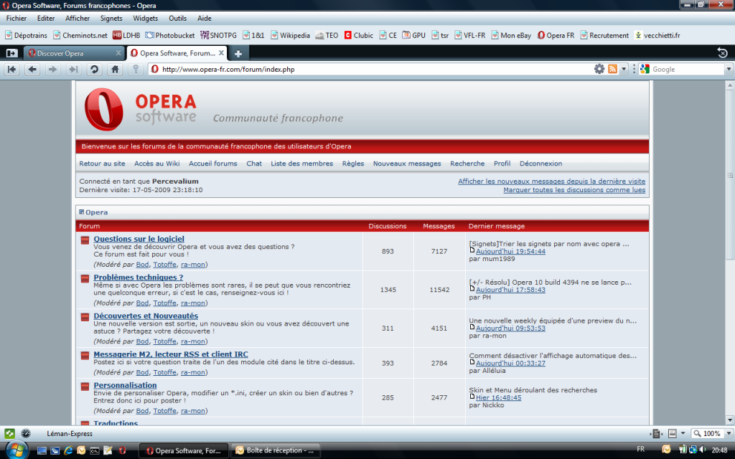Open the Windows Start menu
The height and width of the screenshot is (459, 735).
click(x=17, y=450)
